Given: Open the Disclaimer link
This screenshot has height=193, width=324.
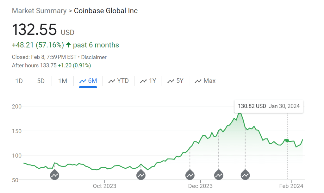Looking at the screenshot, I should [94, 57].
